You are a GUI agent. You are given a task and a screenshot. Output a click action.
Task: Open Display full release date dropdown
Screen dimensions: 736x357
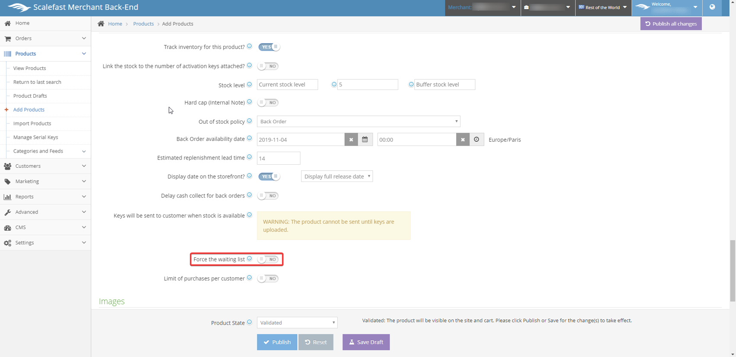[x=337, y=176]
